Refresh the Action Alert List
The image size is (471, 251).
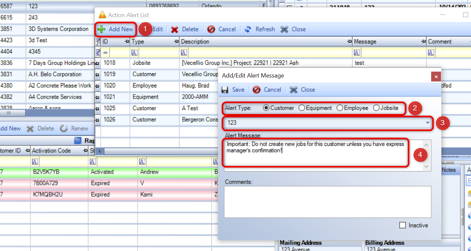pyautogui.click(x=260, y=29)
